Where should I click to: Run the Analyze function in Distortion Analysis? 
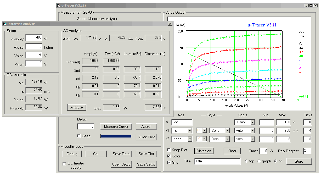[x=77, y=107]
